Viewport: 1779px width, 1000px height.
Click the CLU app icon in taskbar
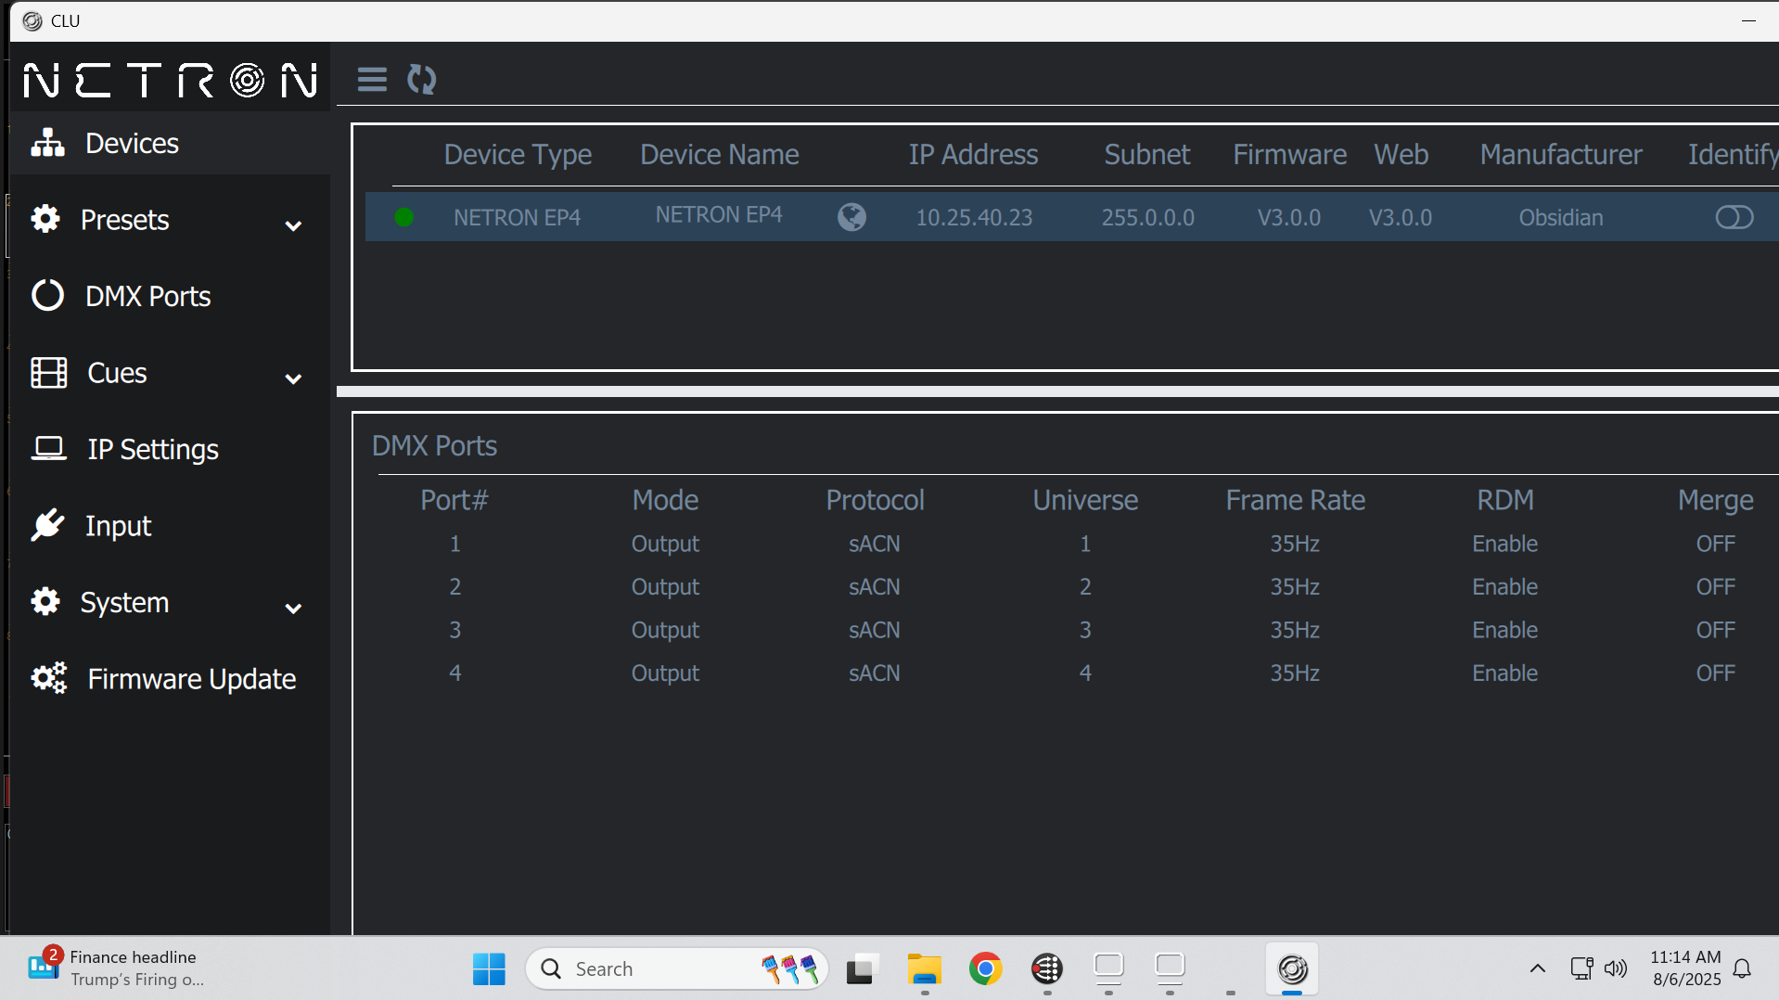1292,969
